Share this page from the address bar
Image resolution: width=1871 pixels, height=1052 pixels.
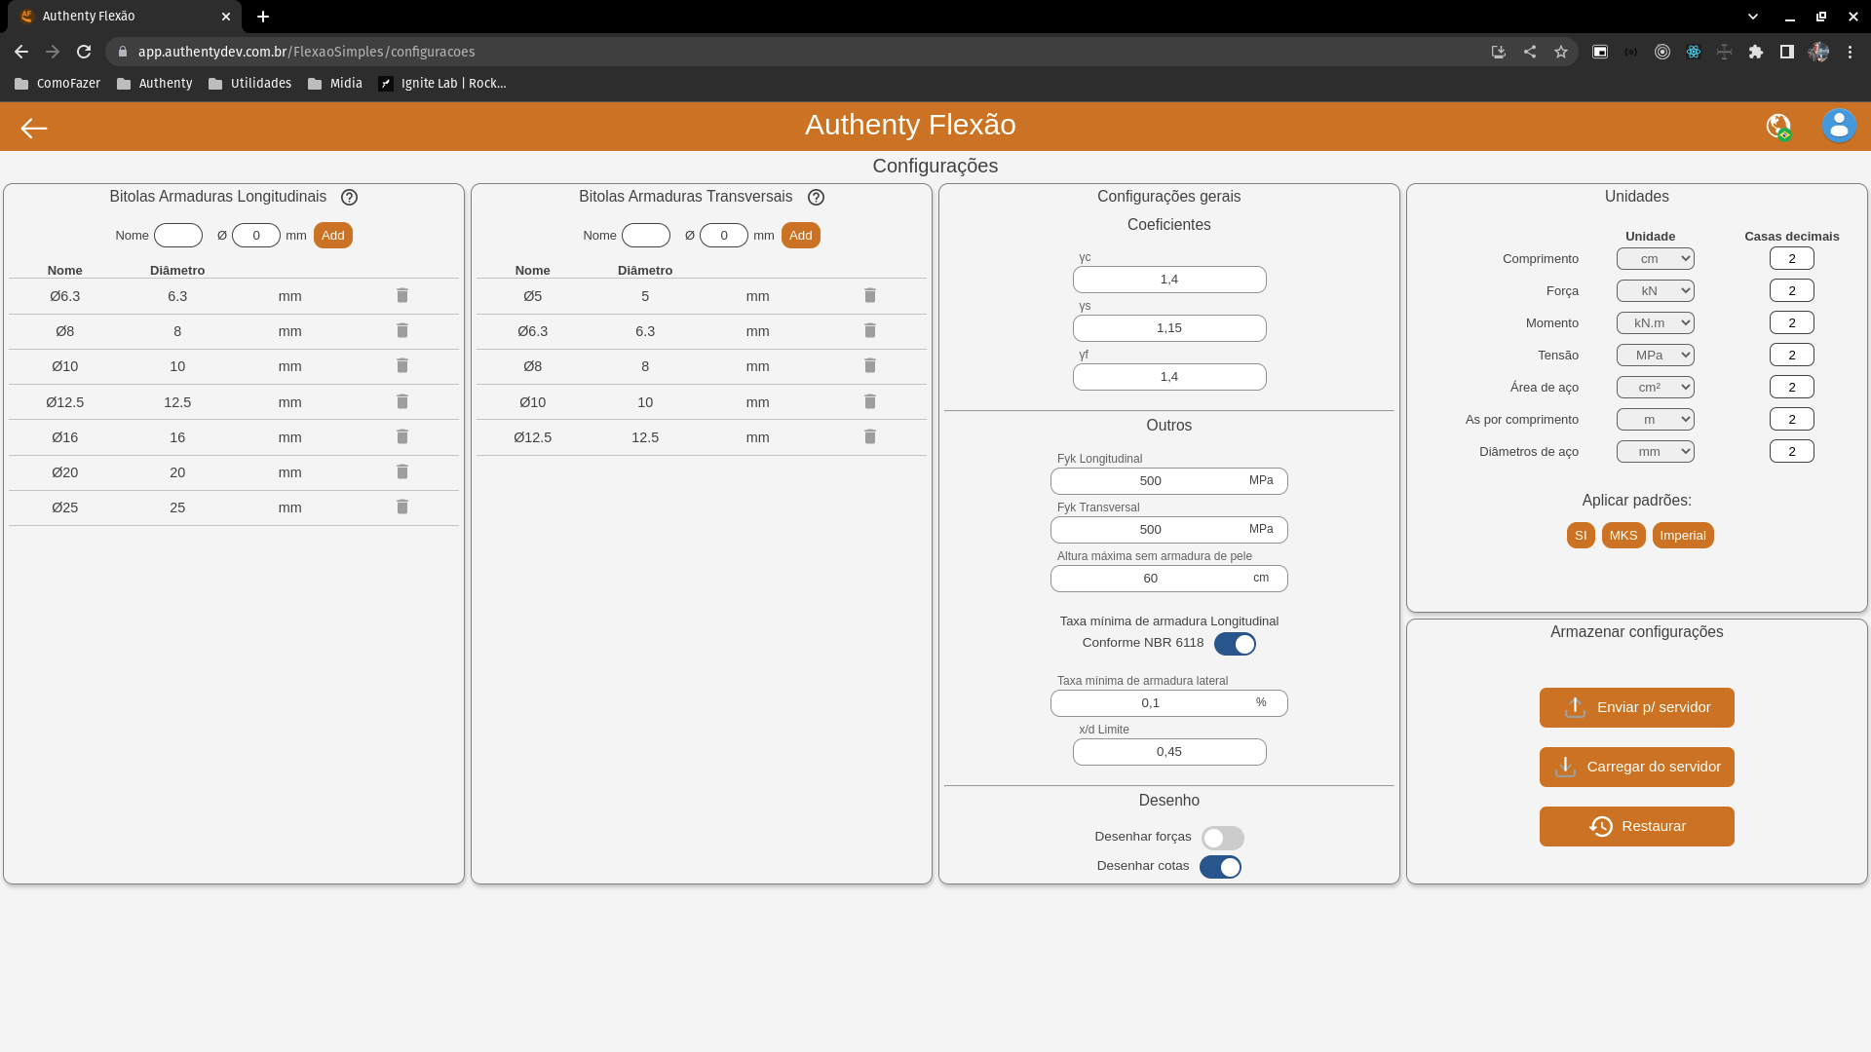tap(1530, 52)
